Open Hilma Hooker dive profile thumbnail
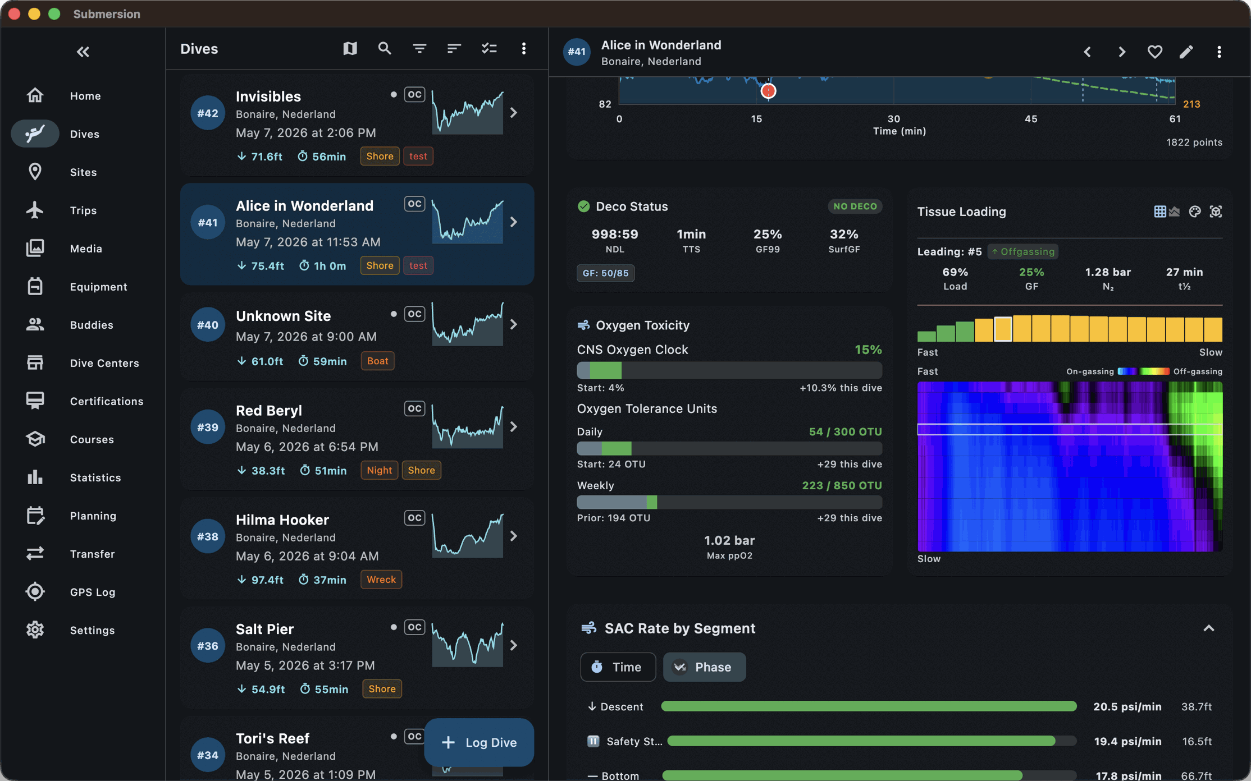Viewport: 1251px width, 781px height. (467, 536)
